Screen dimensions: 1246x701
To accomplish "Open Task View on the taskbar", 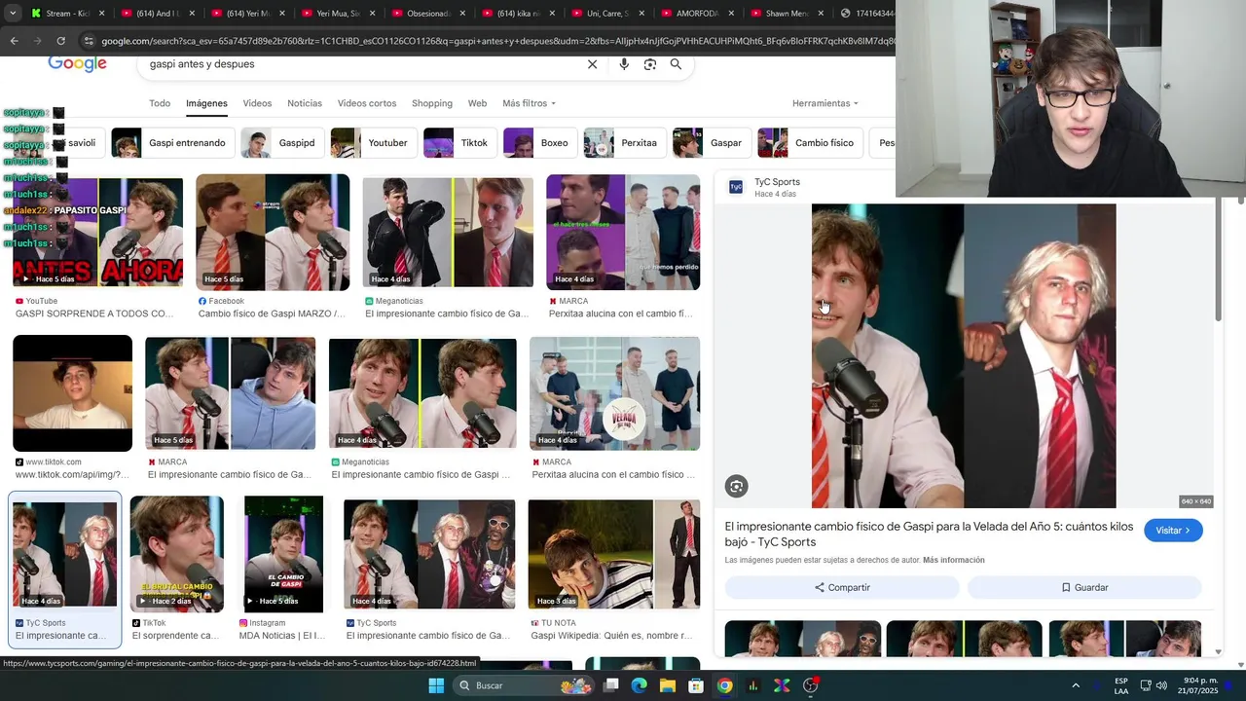I will tap(611, 685).
